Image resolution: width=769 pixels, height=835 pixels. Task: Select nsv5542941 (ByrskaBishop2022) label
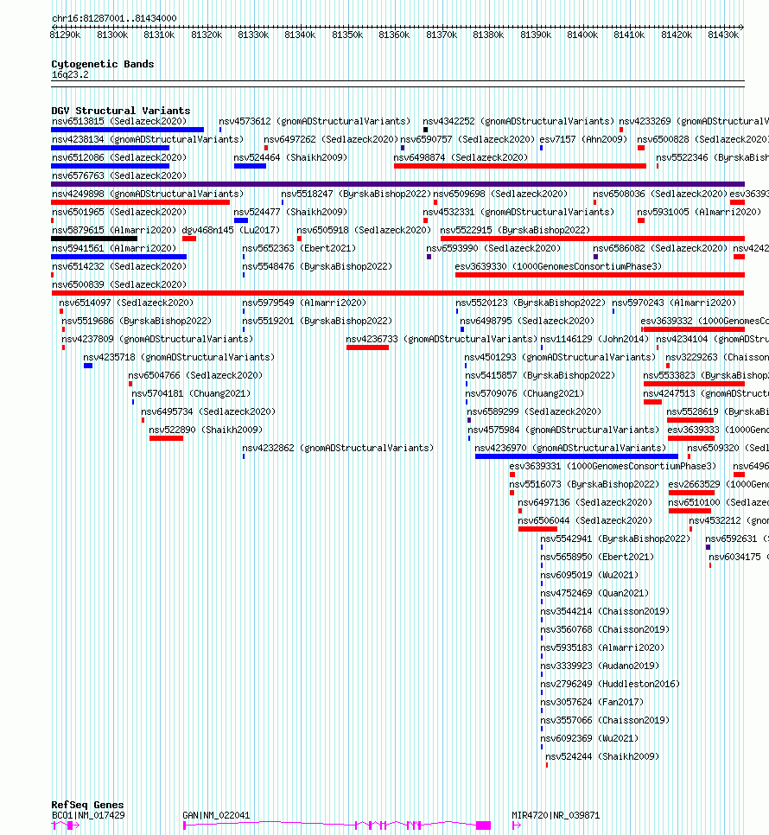pos(615,539)
